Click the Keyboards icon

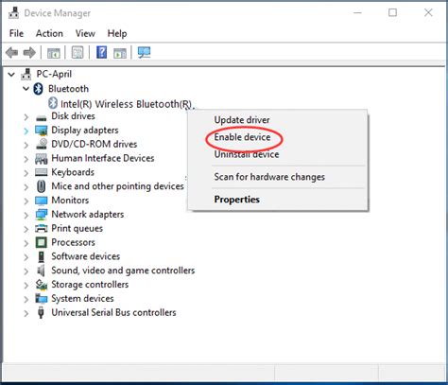point(42,172)
